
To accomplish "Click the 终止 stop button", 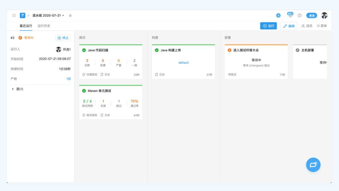I will tap(63, 38).
